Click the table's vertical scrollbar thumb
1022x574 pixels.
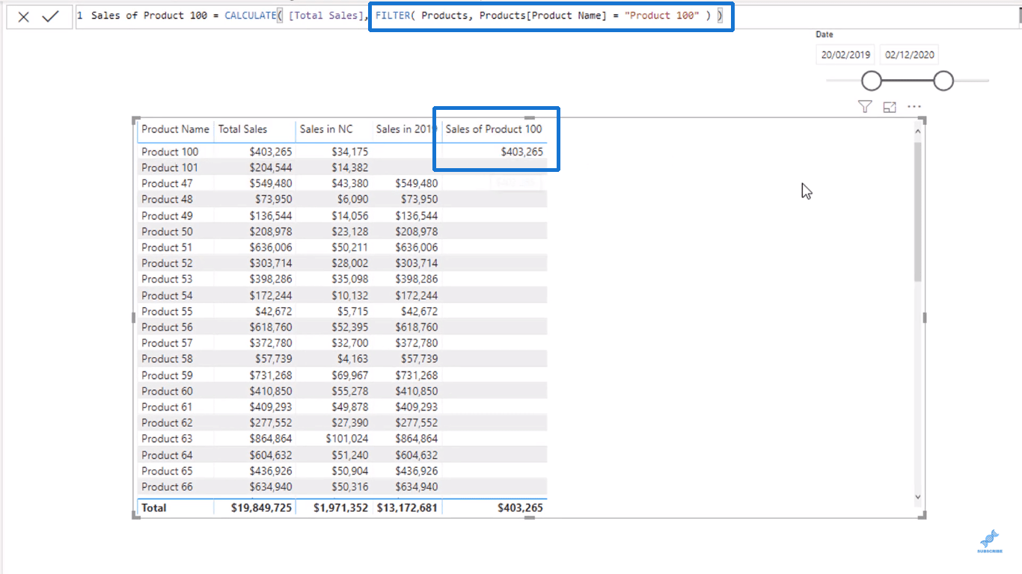(x=918, y=212)
